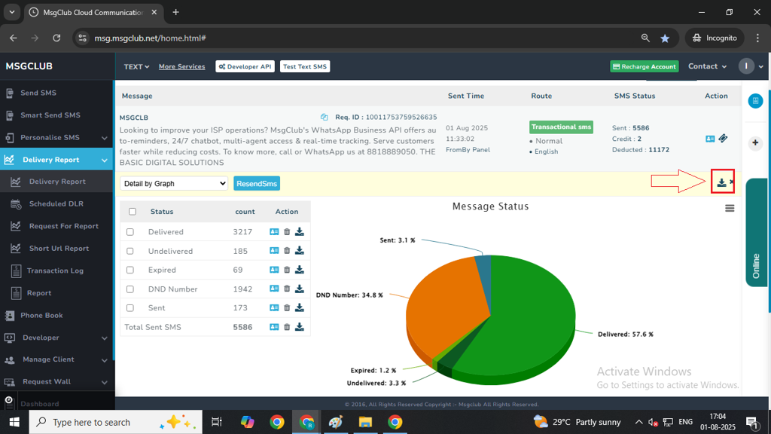Image resolution: width=771 pixels, height=434 pixels.
Task: Check the Undelivered row checkbox
Action: (x=130, y=251)
